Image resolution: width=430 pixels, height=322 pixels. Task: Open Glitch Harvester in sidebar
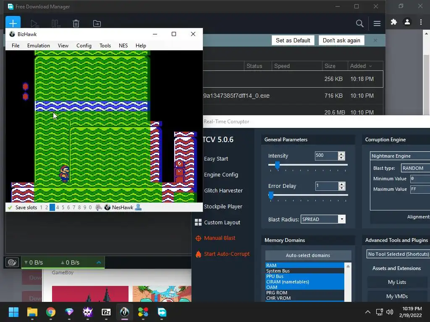click(x=223, y=191)
